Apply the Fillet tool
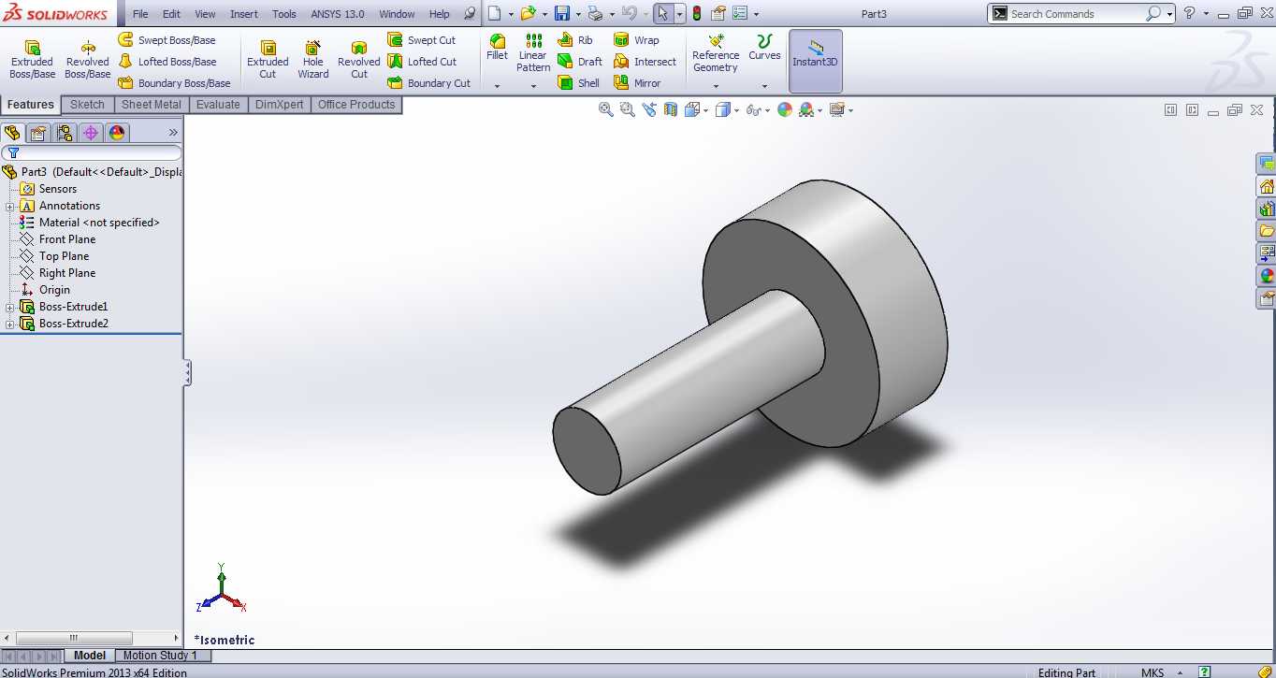Viewport: 1276px width, 678px height. point(497,48)
